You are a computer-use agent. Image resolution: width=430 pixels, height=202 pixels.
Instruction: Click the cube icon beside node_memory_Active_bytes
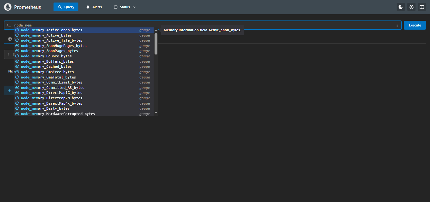[17, 35]
